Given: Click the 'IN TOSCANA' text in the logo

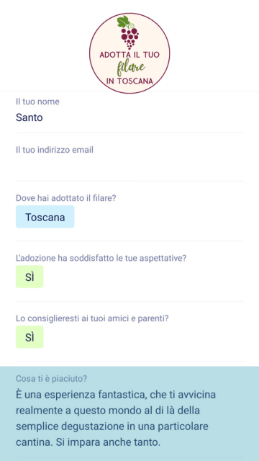Looking at the screenshot, I should tap(129, 81).
